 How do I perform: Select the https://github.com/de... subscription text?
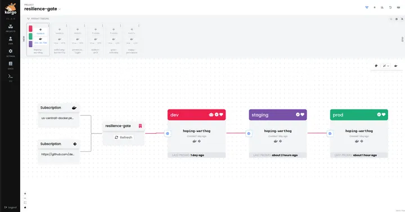tap(58, 154)
